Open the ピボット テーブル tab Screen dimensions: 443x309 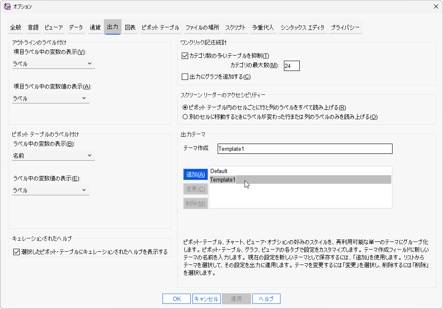pos(160,27)
